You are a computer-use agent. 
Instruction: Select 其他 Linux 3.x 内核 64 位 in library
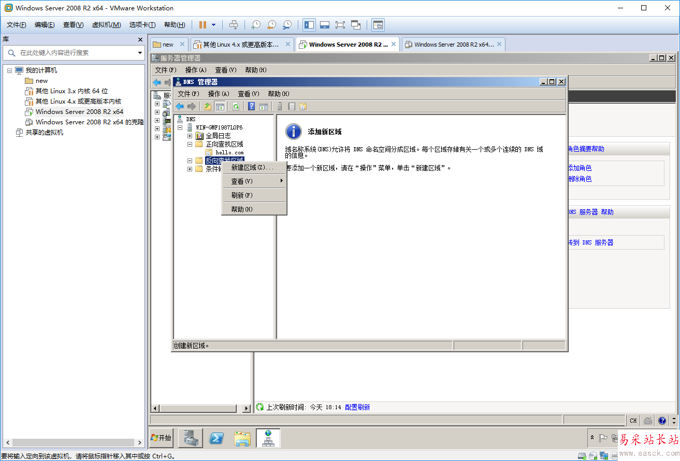(x=71, y=91)
